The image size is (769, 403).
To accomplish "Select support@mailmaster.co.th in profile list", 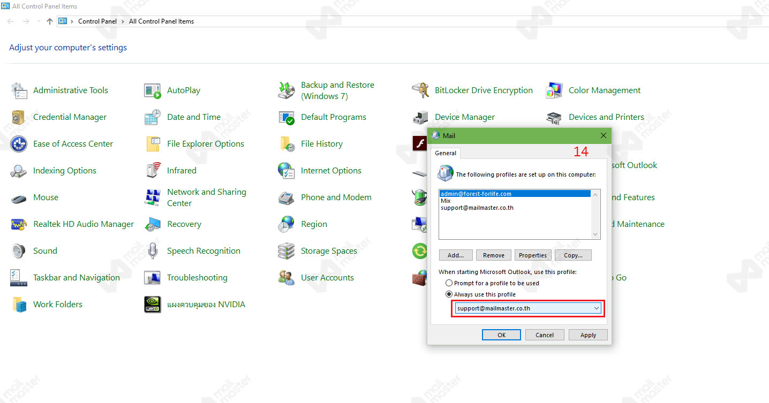I will click(x=515, y=208).
